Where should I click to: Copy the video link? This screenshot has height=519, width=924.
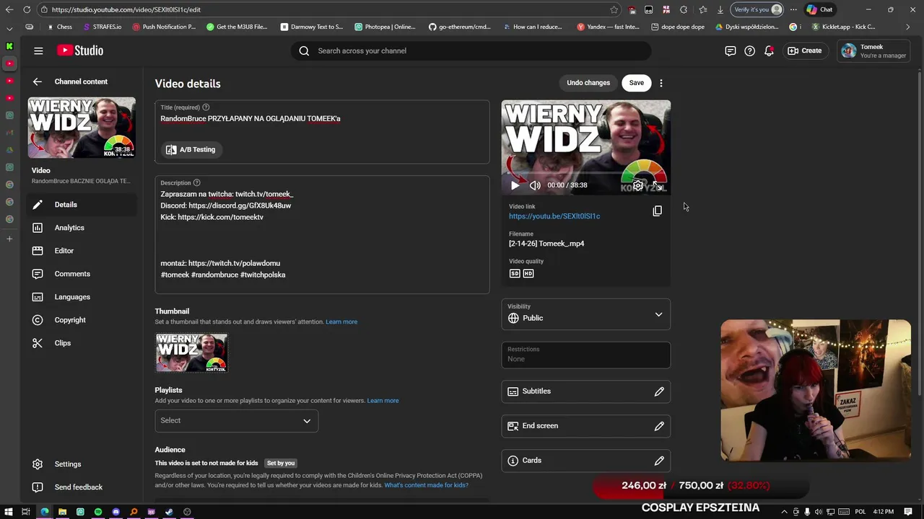(657, 211)
